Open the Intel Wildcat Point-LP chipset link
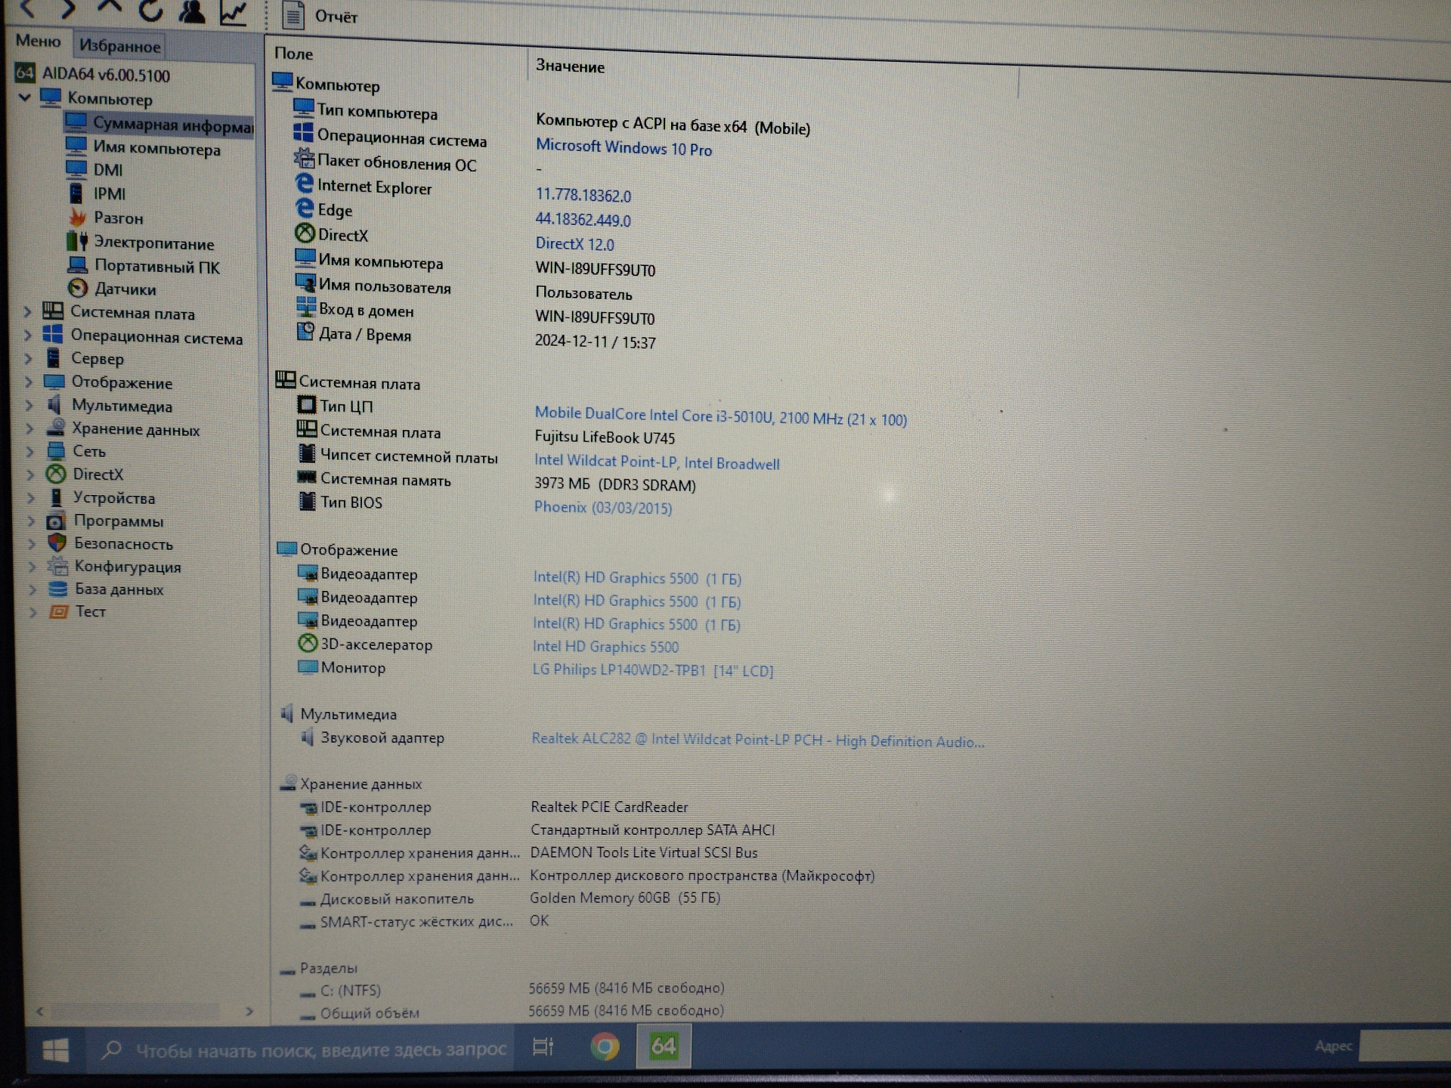The width and height of the screenshot is (1451, 1088). point(657,462)
